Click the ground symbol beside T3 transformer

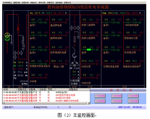point(12,43)
